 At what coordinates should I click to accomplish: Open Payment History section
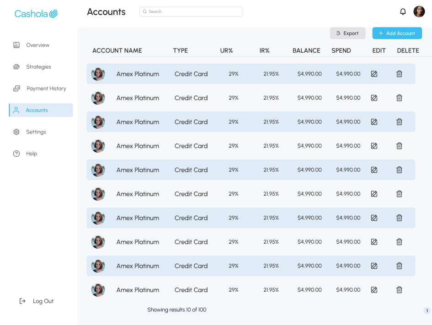pyautogui.click(x=40, y=88)
